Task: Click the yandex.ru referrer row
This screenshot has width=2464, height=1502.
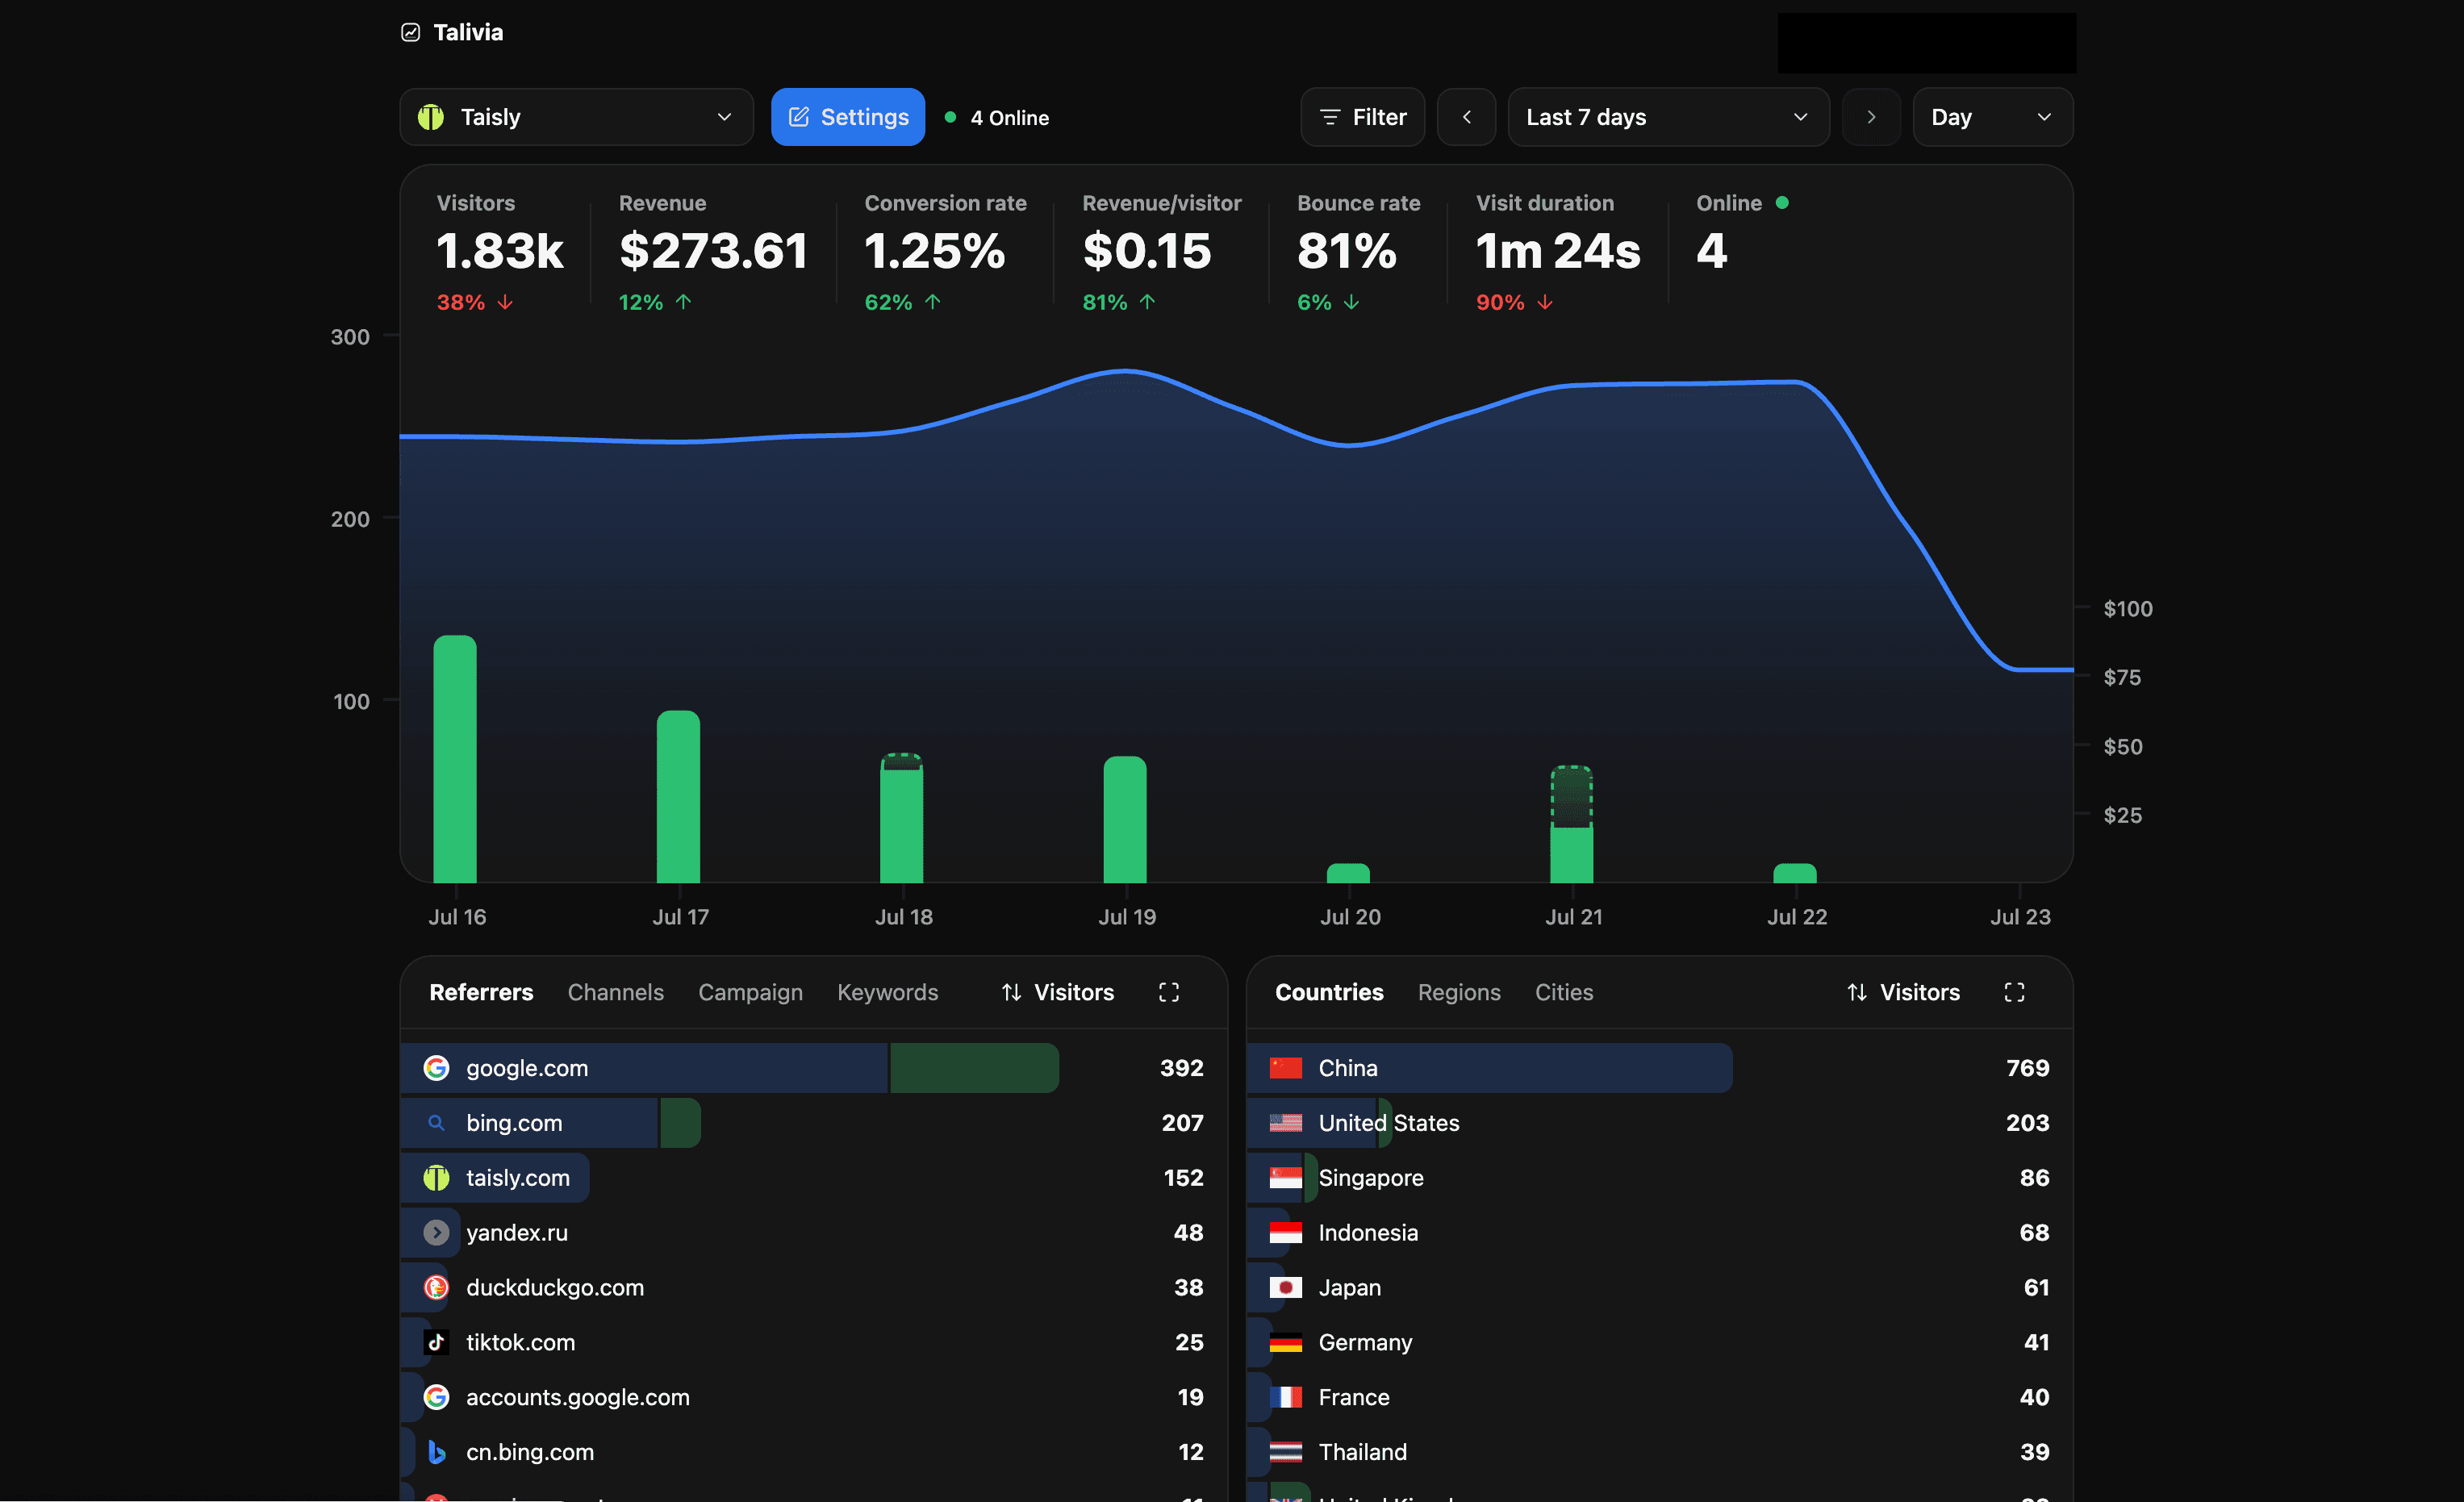Action: click(x=813, y=1233)
